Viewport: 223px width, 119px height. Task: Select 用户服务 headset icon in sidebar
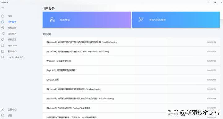point(2,22)
